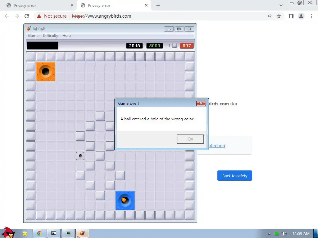Click the Angry Birds start button
This screenshot has width=318, height=238.
pyautogui.click(x=8, y=233)
